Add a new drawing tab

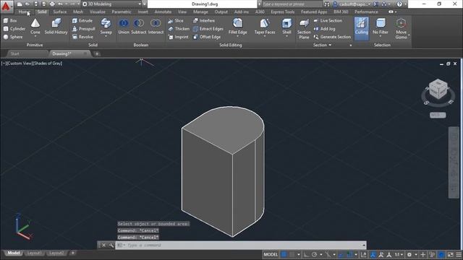(x=97, y=53)
